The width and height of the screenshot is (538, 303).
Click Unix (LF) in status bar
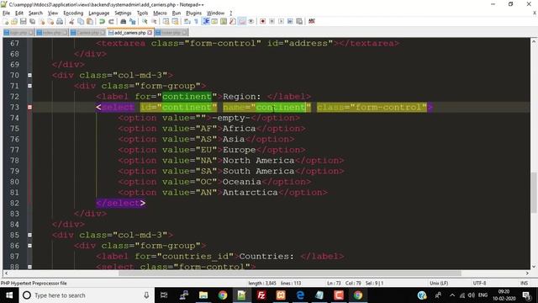(x=439, y=283)
